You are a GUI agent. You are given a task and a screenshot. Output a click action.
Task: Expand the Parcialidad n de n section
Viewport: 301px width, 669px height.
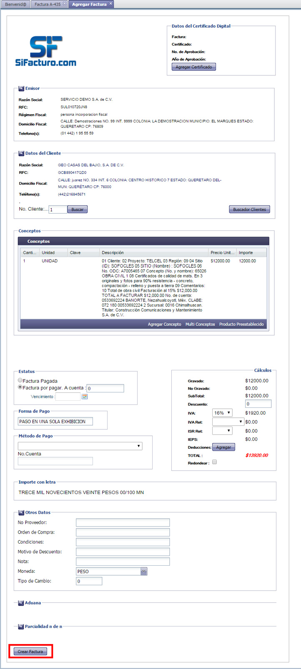(21, 627)
